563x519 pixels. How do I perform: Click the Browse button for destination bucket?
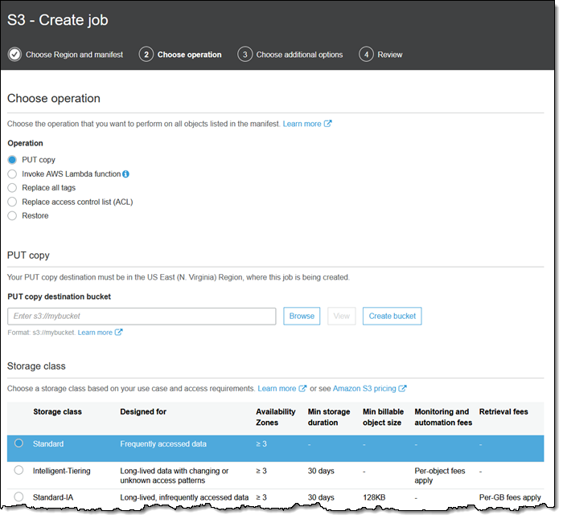tap(302, 316)
